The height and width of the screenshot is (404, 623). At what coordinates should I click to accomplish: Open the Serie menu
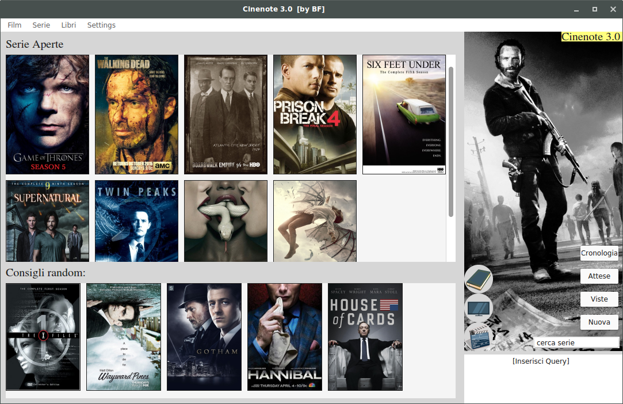click(x=41, y=25)
